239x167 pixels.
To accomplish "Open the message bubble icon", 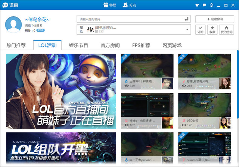I will click(204, 5).
